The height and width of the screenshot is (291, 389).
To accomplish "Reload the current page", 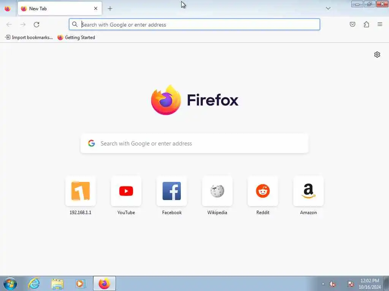I will click(36, 25).
